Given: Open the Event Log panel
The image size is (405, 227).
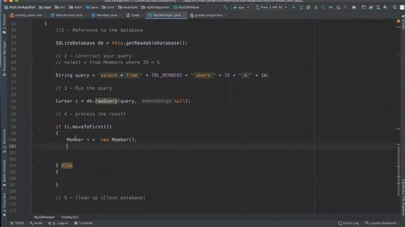Looking at the screenshot, I should point(349,223).
